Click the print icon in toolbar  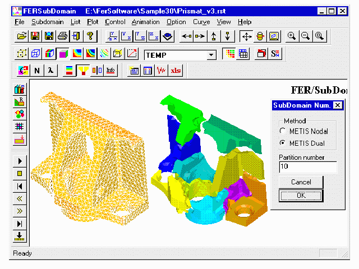(62, 36)
